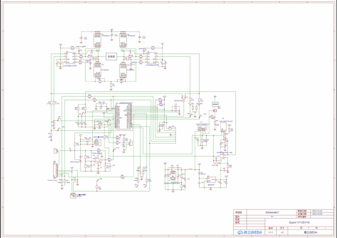337x238 pixels.
Task: Click the V1.0 version cell
Action: (270, 232)
